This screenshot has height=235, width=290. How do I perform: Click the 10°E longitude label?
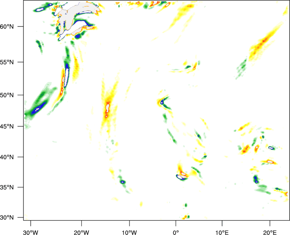point(222,232)
